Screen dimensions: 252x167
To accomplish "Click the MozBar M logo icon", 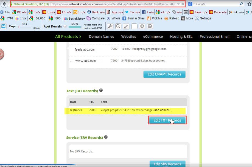I will 3,26.
